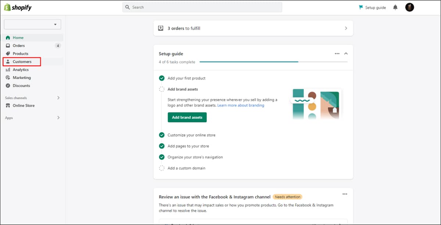Click the Setup guide flag icon
441x225 pixels.
[x=361, y=7]
